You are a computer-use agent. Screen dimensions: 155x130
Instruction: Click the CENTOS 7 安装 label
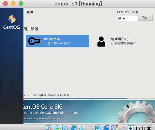[128, 12]
